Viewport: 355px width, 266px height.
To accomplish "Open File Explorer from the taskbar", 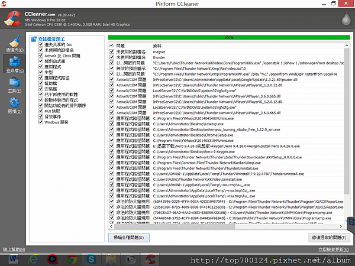I will pyautogui.click(x=111, y=259).
